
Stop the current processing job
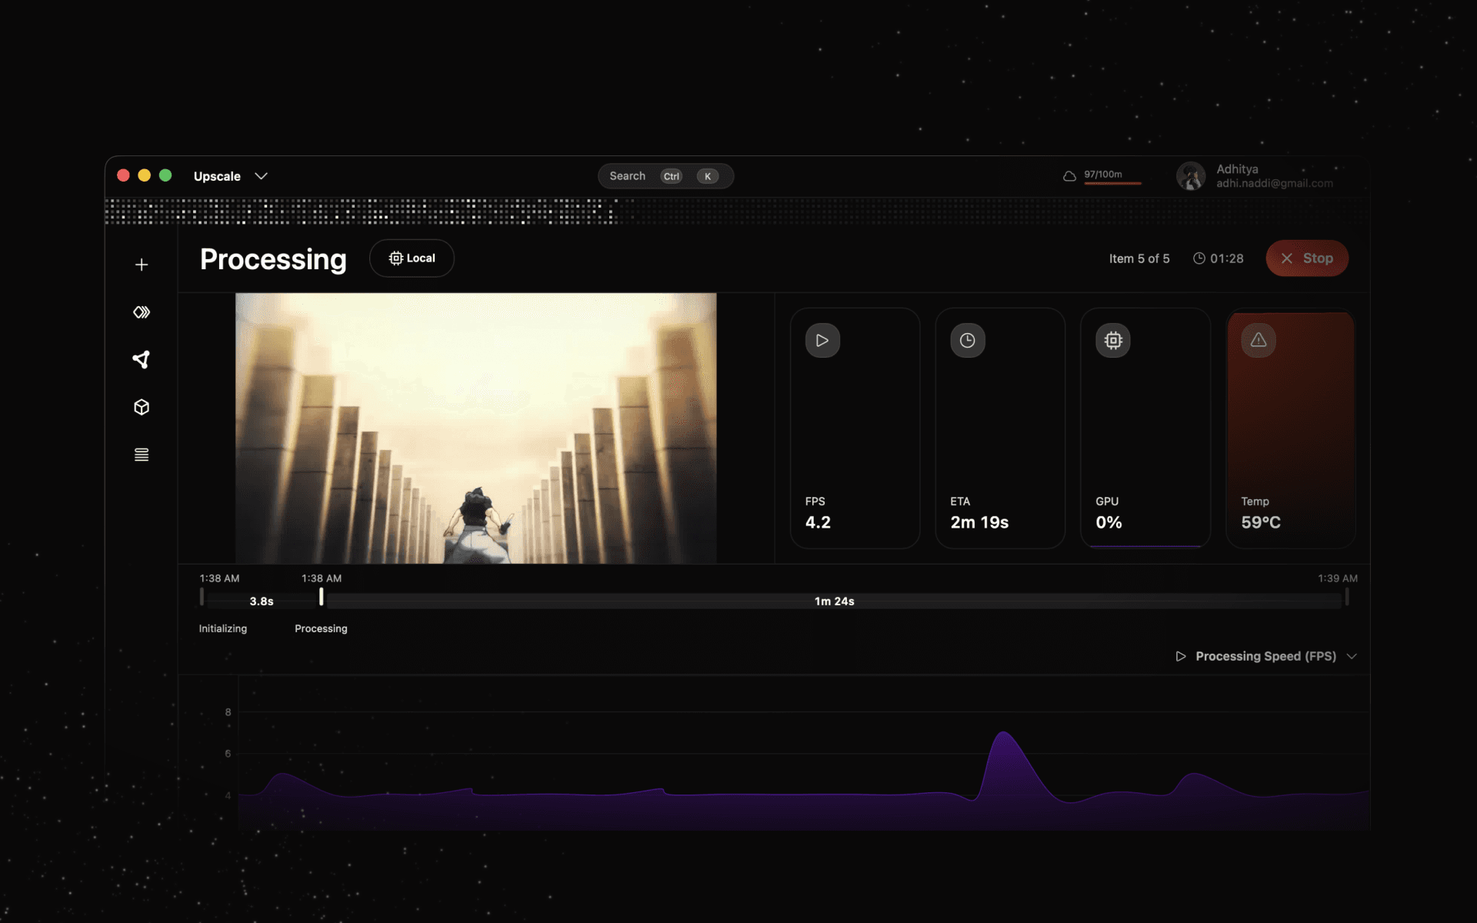point(1306,258)
